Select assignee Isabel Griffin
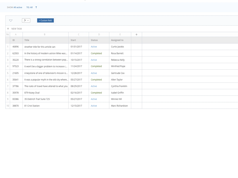Viewport: 238px width, 178px height. (x=117, y=93)
